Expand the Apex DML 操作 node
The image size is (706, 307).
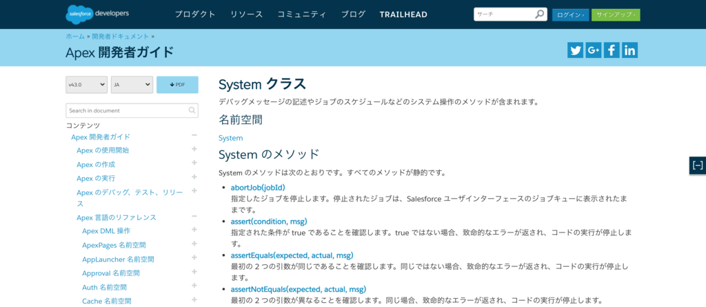[194, 230]
